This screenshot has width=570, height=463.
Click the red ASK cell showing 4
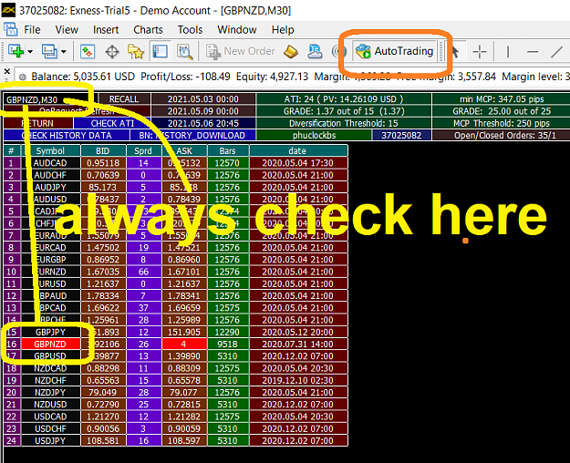(184, 344)
